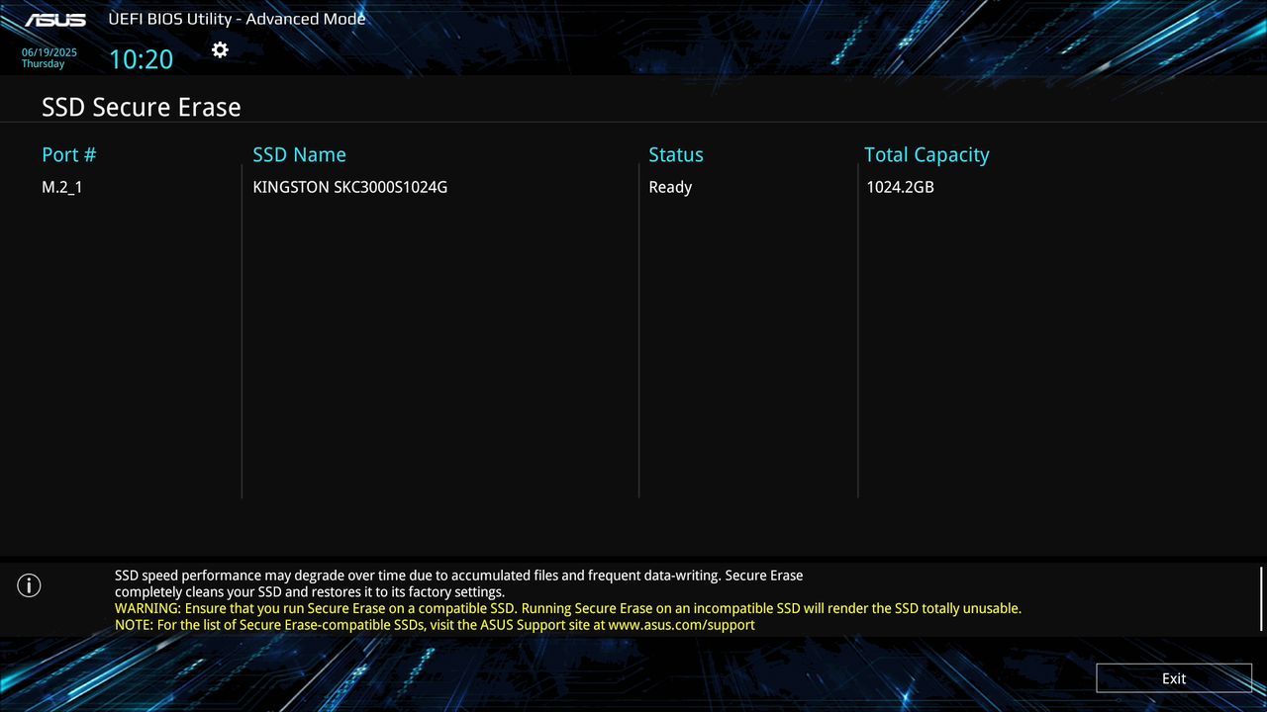Click the clock showing 10:20
1267x712 pixels.
[141, 59]
